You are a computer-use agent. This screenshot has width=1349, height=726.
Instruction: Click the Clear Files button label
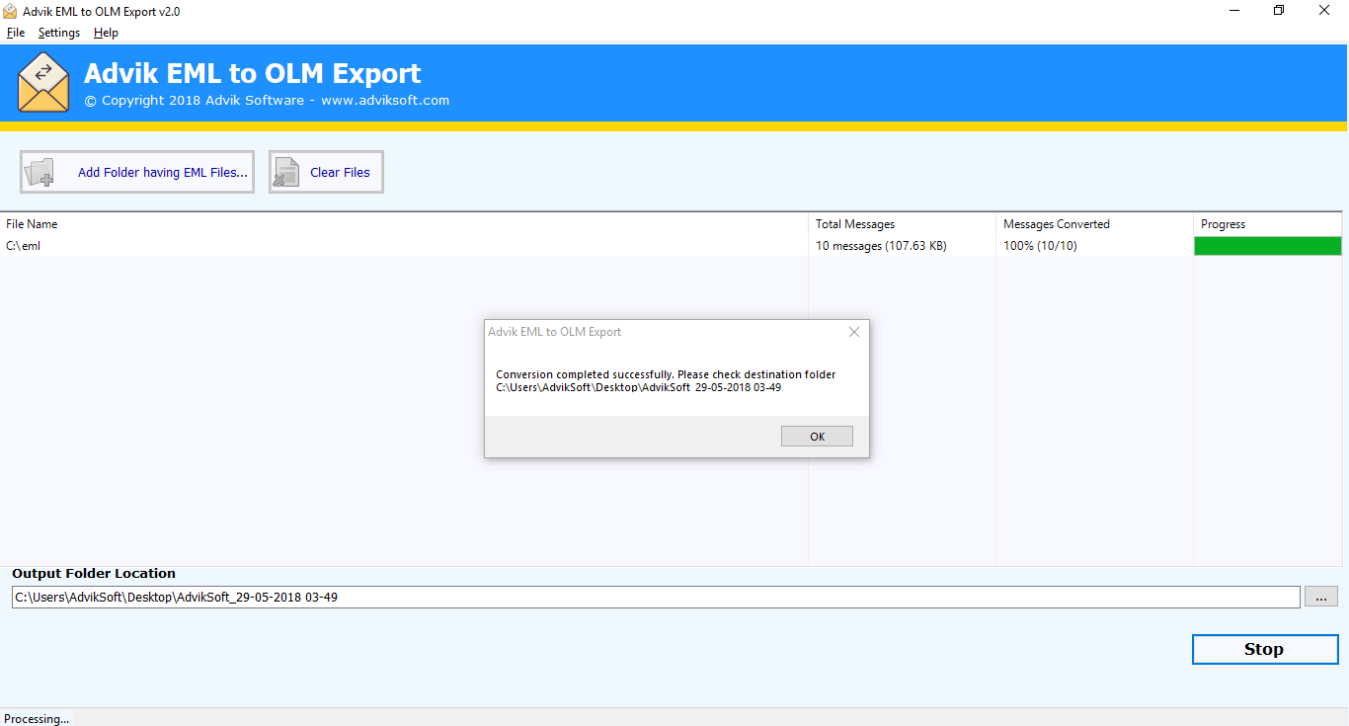pyautogui.click(x=341, y=171)
